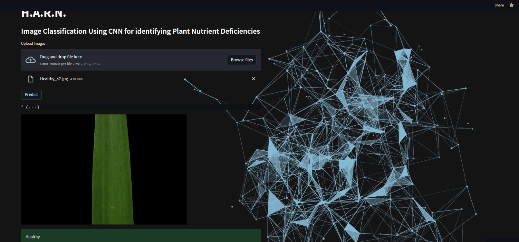Click the Upload Images label

click(x=33, y=44)
